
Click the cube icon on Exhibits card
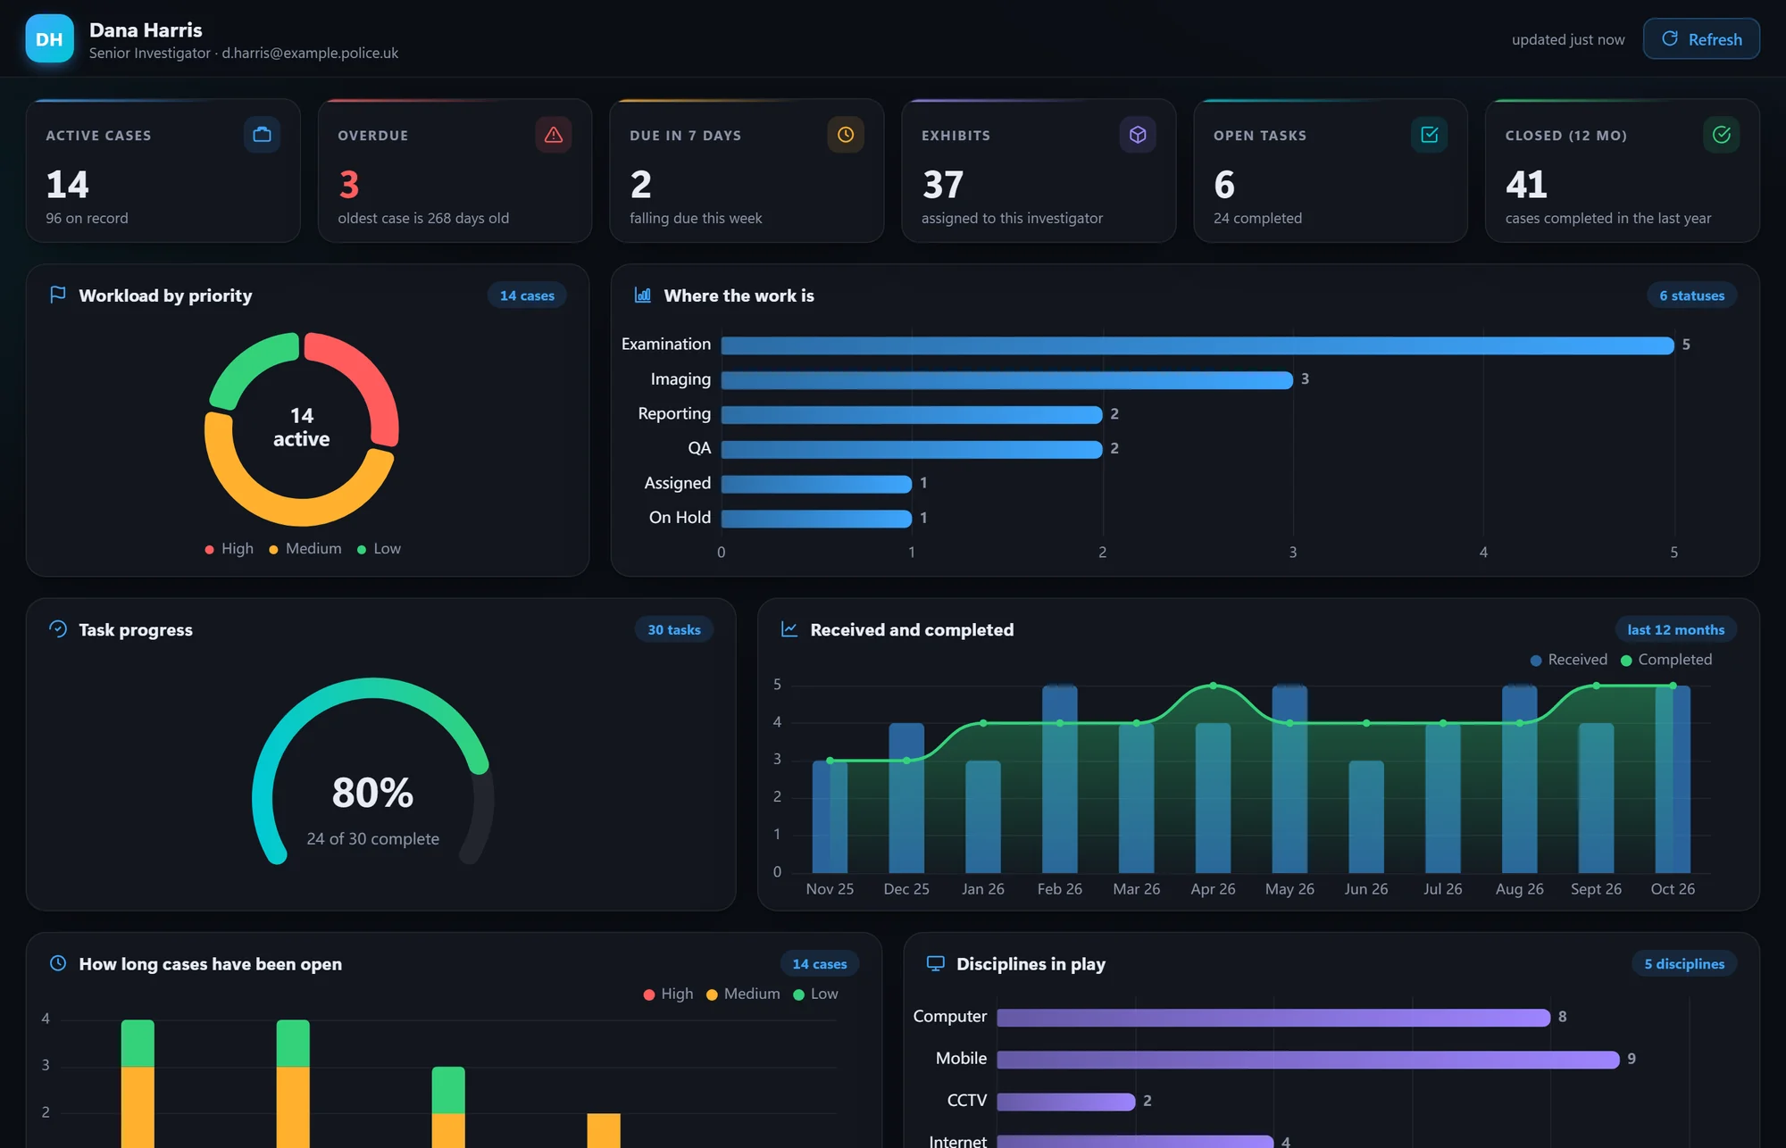(1138, 135)
